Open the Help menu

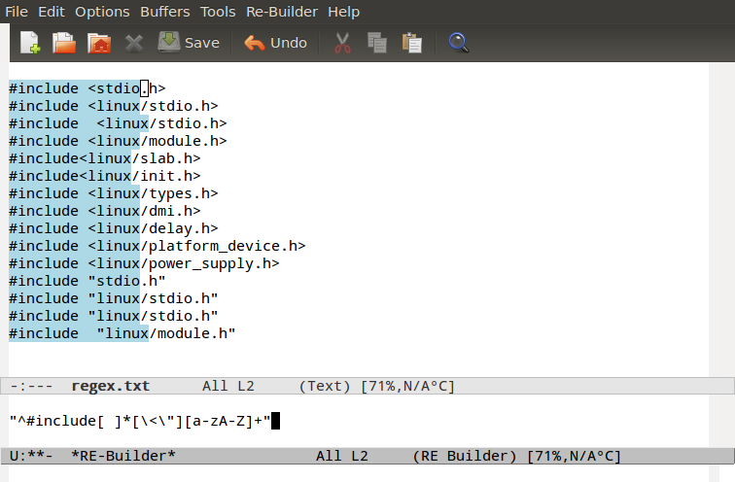(x=343, y=12)
